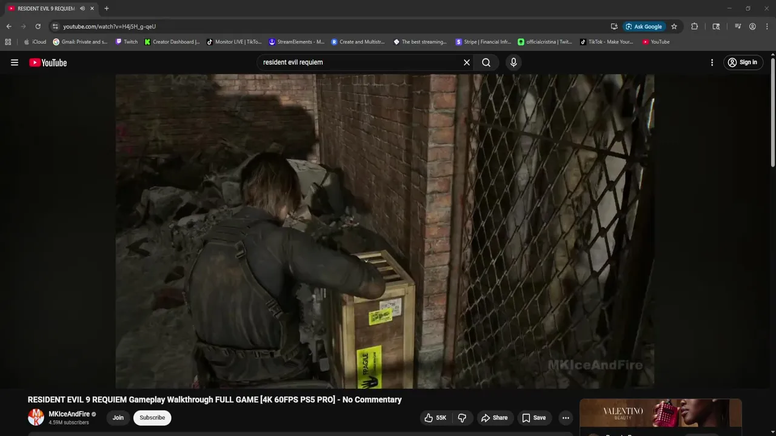
Task: Select the RESIDENT EVIL 9 REQUIEM tab
Action: coord(46,8)
